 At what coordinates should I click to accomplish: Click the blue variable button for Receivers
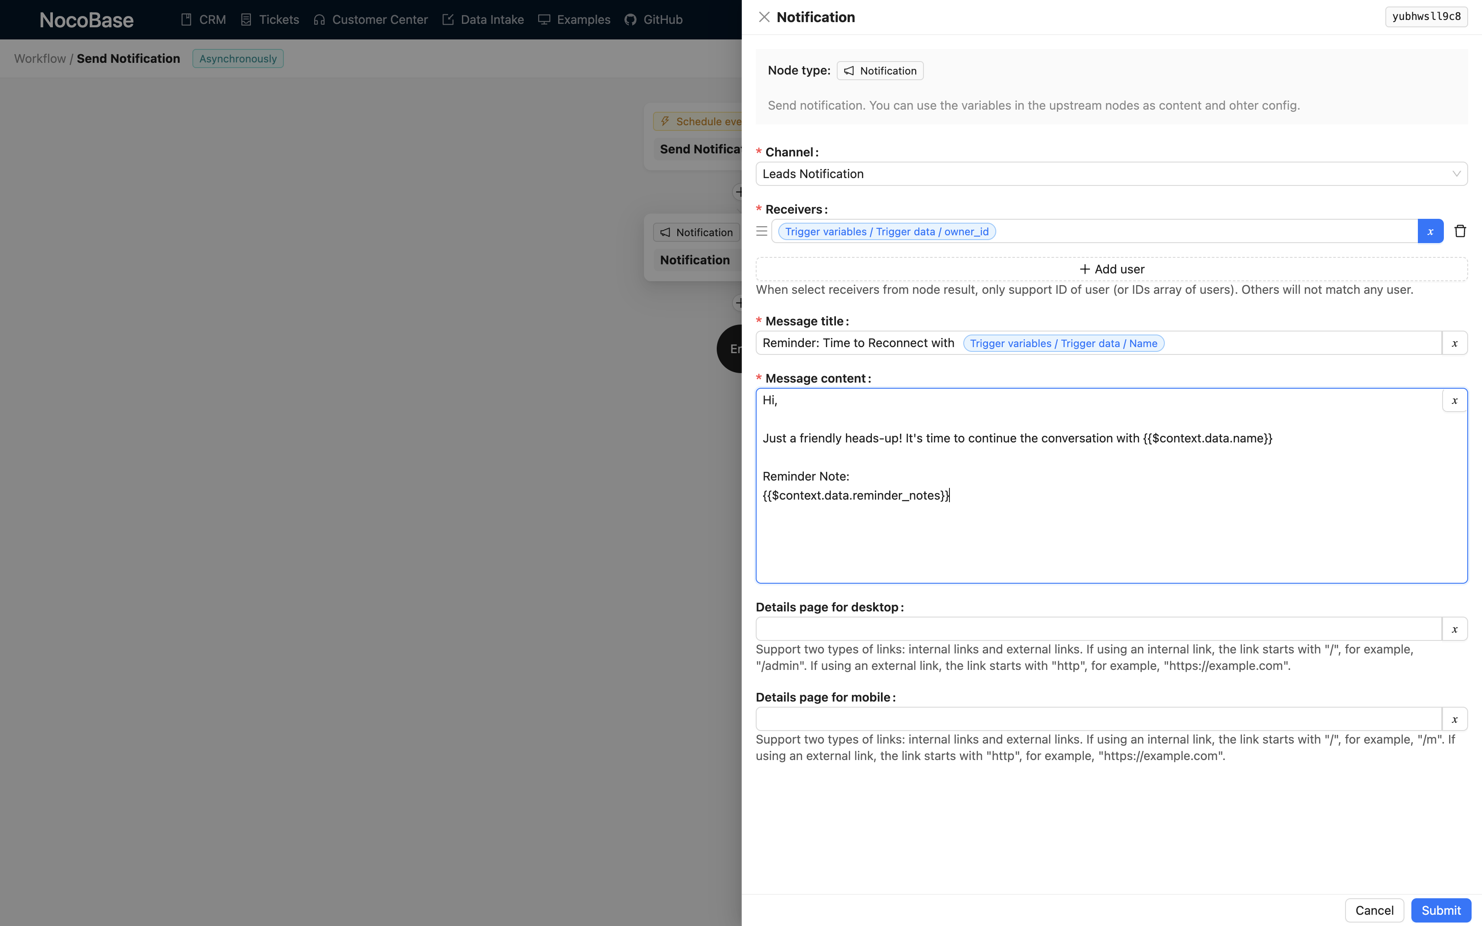(1430, 231)
